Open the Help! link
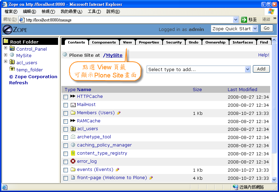The width and height of the screenshot is (279, 192). pyautogui.click(x=264, y=55)
